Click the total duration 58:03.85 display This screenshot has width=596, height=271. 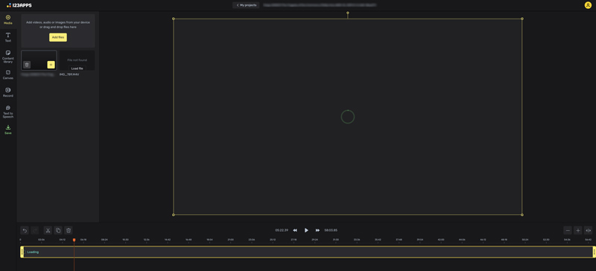click(331, 230)
